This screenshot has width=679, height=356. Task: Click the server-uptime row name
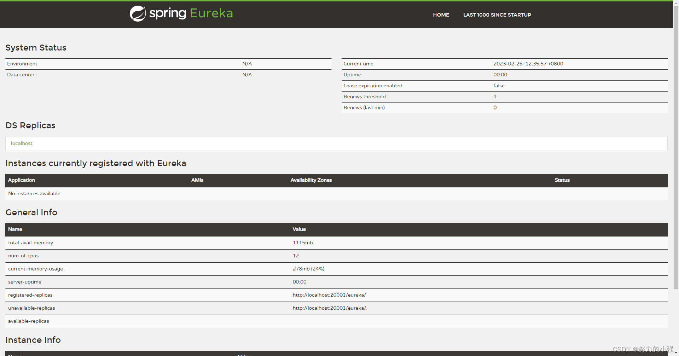point(25,282)
